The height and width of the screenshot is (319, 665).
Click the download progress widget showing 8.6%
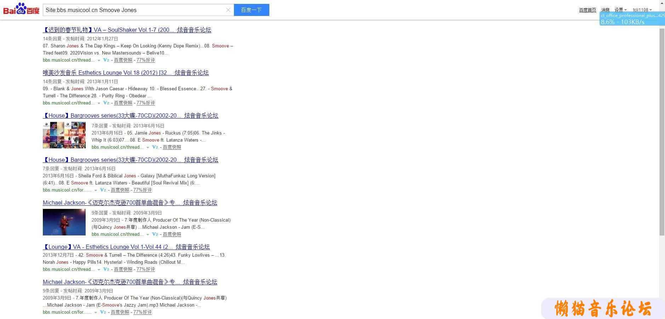pyautogui.click(x=632, y=19)
